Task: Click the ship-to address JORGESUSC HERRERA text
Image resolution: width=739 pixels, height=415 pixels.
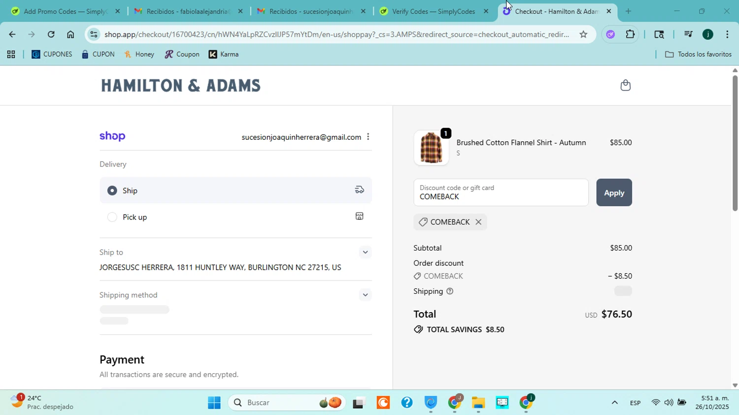Action: [x=220, y=268]
